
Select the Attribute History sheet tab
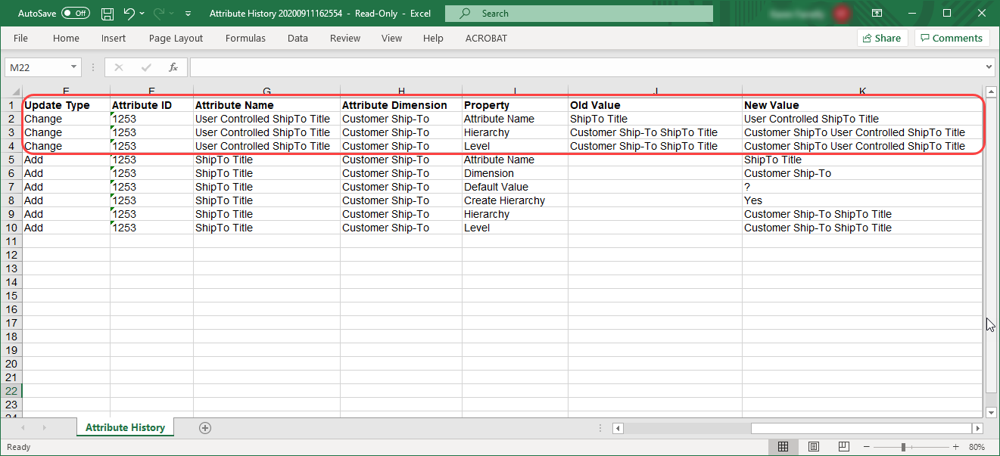(125, 428)
